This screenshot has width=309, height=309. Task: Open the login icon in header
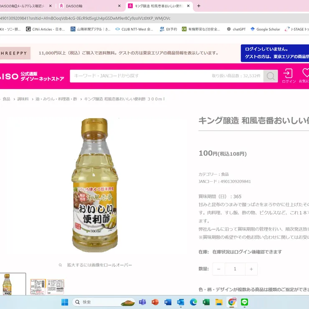(x=289, y=76)
